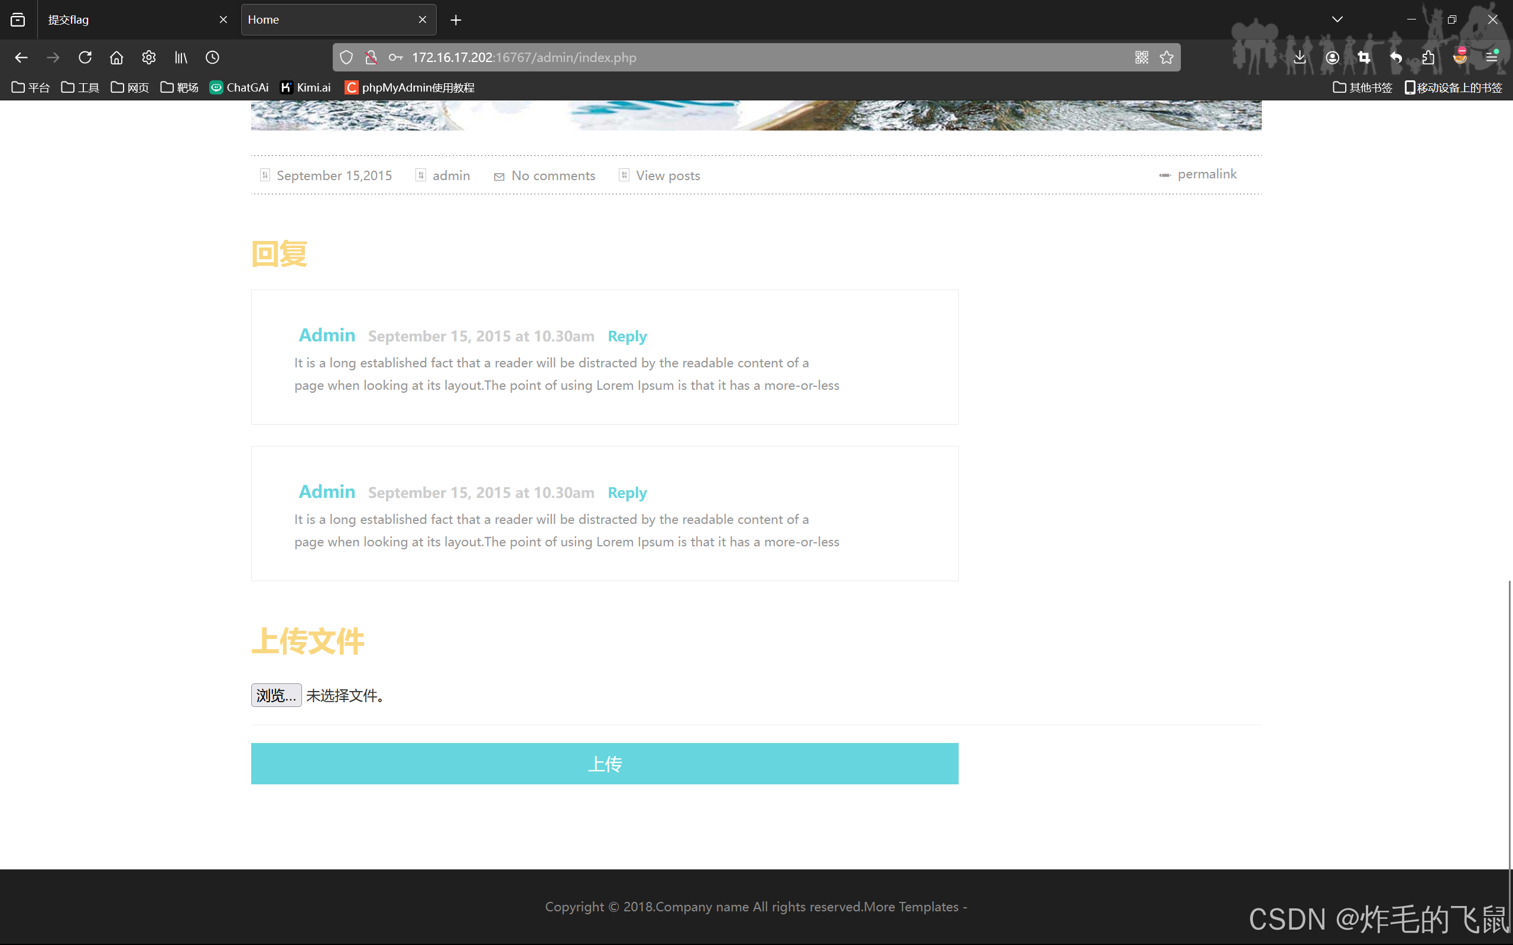Click the 上传 upload button
The image size is (1513, 945).
point(604,763)
